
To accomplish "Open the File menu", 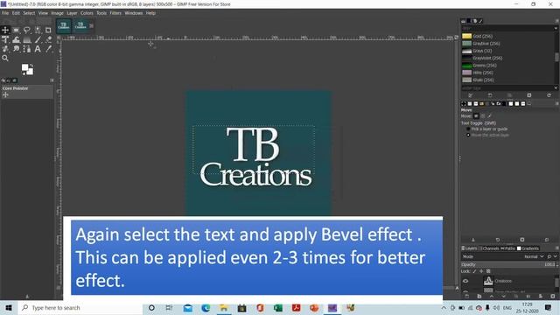I will tap(5, 13).
